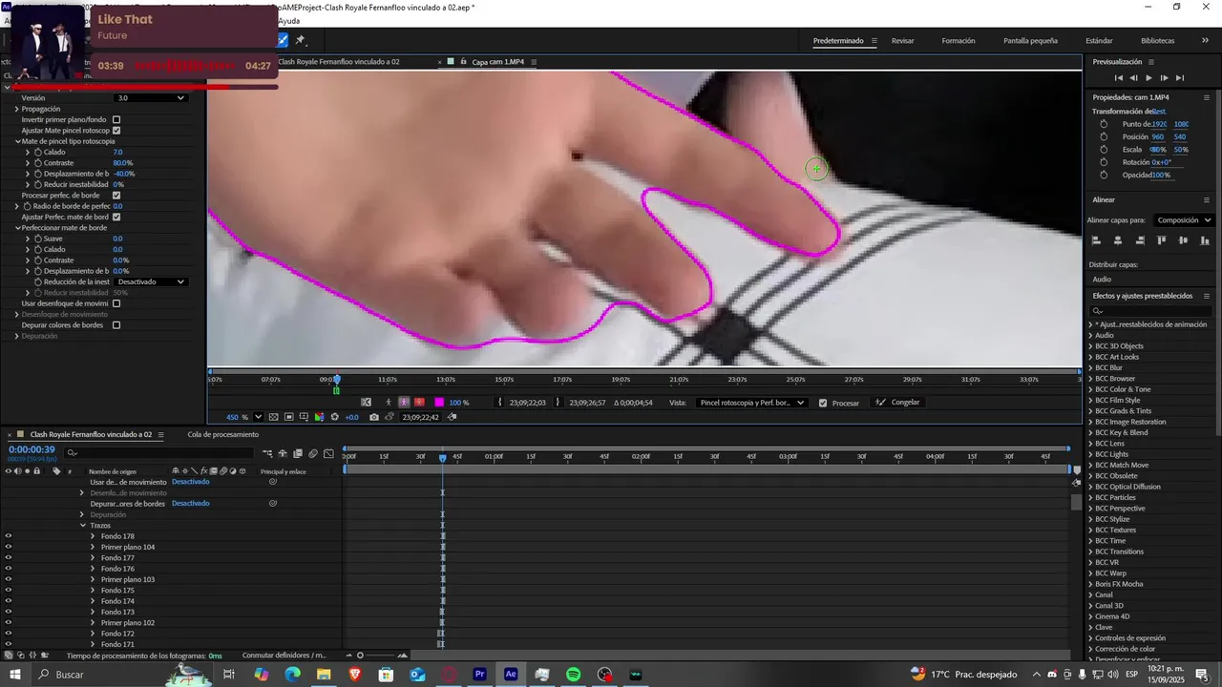The width and height of the screenshot is (1222, 687).
Task: Align layers vertically centered
Action: click(x=1184, y=240)
